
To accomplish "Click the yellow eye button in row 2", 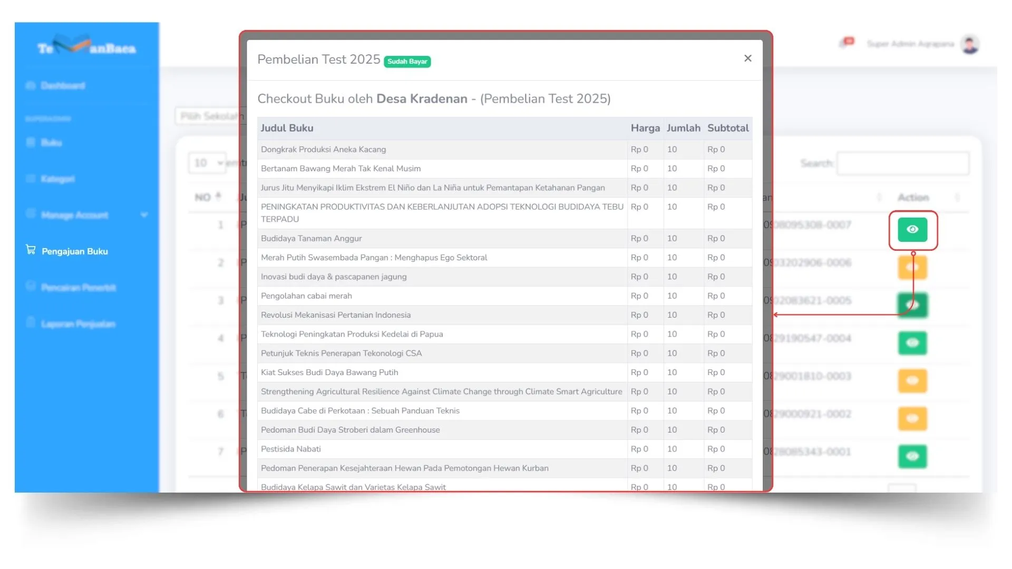I will [x=912, y=268].
